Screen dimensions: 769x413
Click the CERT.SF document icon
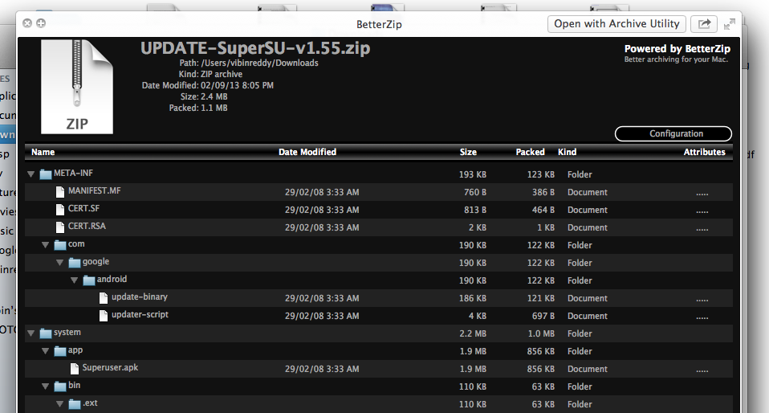(x=60, y=210)
